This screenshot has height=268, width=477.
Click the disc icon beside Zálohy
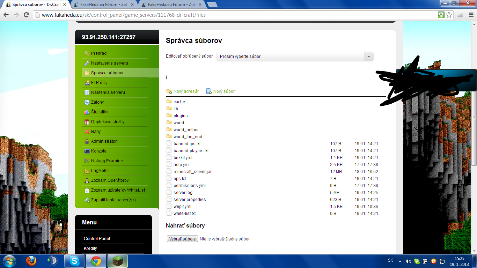coord(87,102)
